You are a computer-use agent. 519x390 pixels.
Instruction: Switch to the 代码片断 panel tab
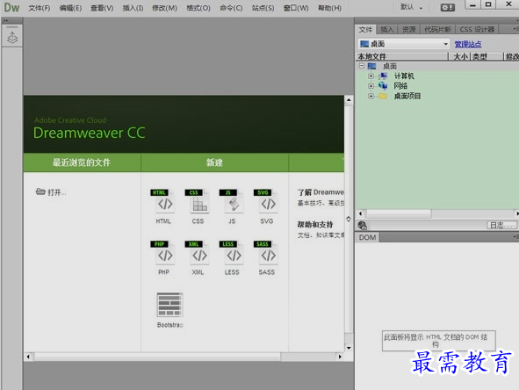pyautogui.click(x=437, y=30)
